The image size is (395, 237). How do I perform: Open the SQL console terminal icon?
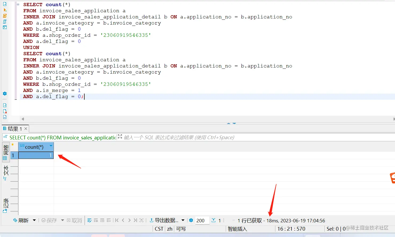pos(5,27)
